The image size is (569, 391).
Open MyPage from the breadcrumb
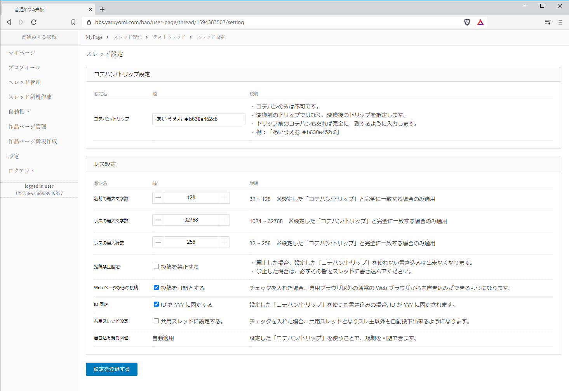tap(94, 37)
